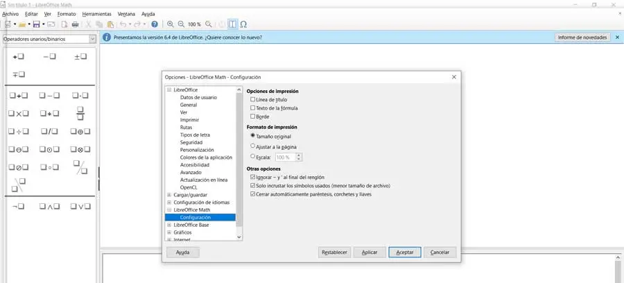The image size is (624, 283).
Task: Open file with the folder toolbar icon
Action: point(22,25)
